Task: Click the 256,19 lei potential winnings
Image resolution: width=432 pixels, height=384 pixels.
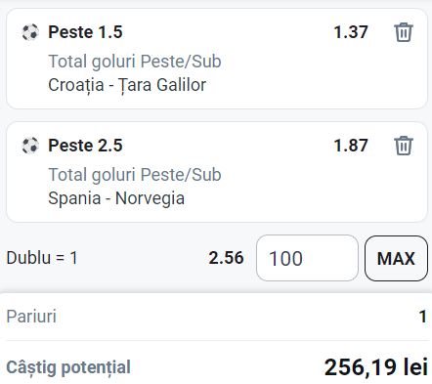Action: click(376, 367)
